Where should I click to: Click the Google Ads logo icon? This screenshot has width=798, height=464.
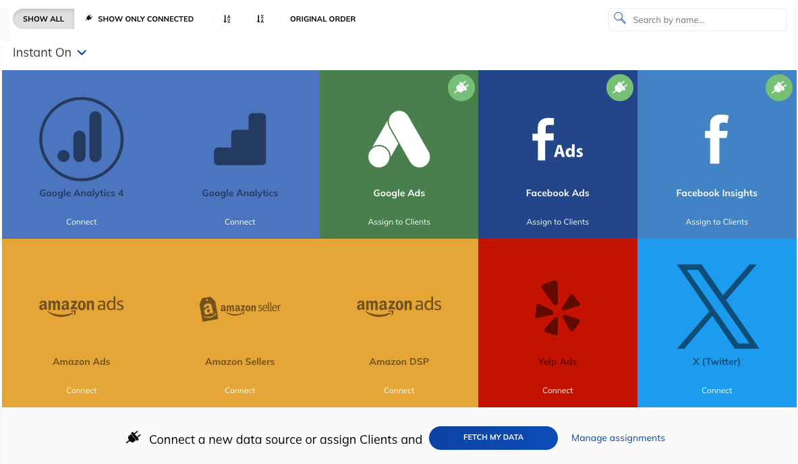pyautogui.click(x=399, y=139)
